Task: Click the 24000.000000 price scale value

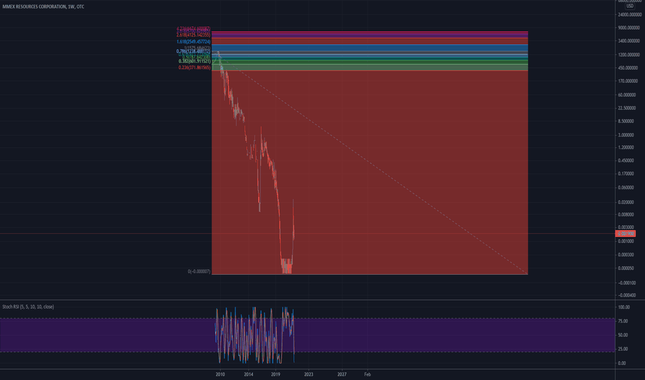Action: [630, 15]
